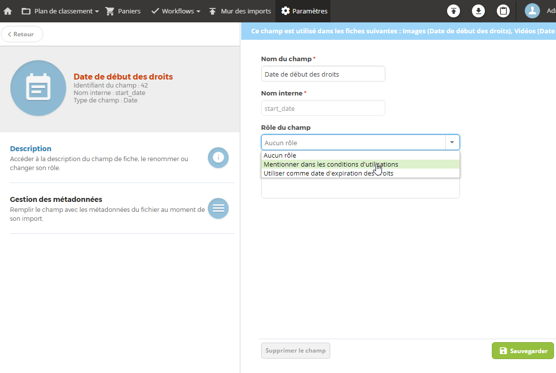Click the Description info circle icon
Viewport: 556px width, 373px height.
click(218, 158)
